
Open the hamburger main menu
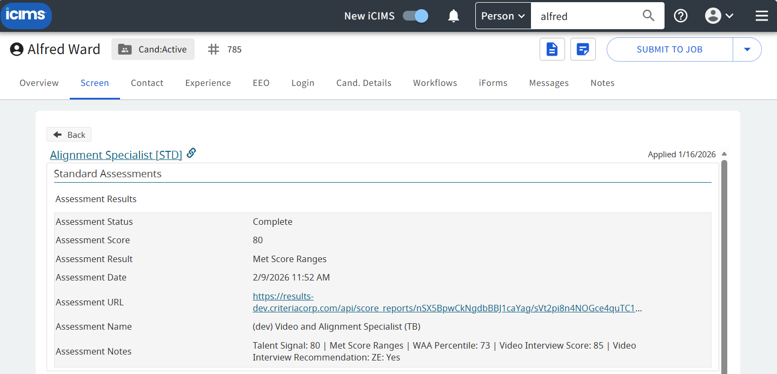coord(761,16)
